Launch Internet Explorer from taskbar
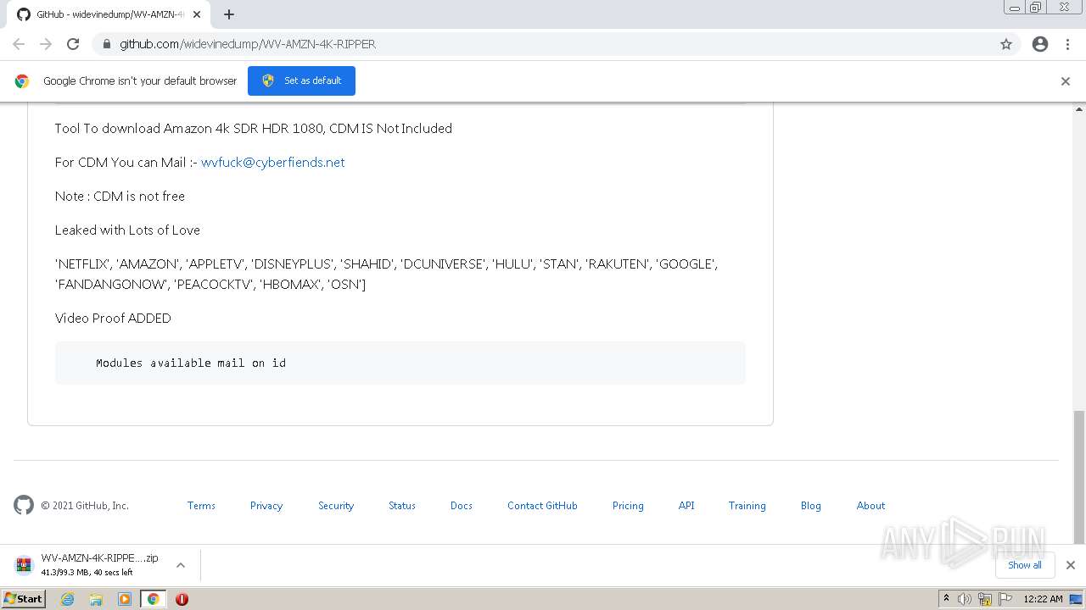Screen dimensions: 1086x610 click(x=68, y=599)
